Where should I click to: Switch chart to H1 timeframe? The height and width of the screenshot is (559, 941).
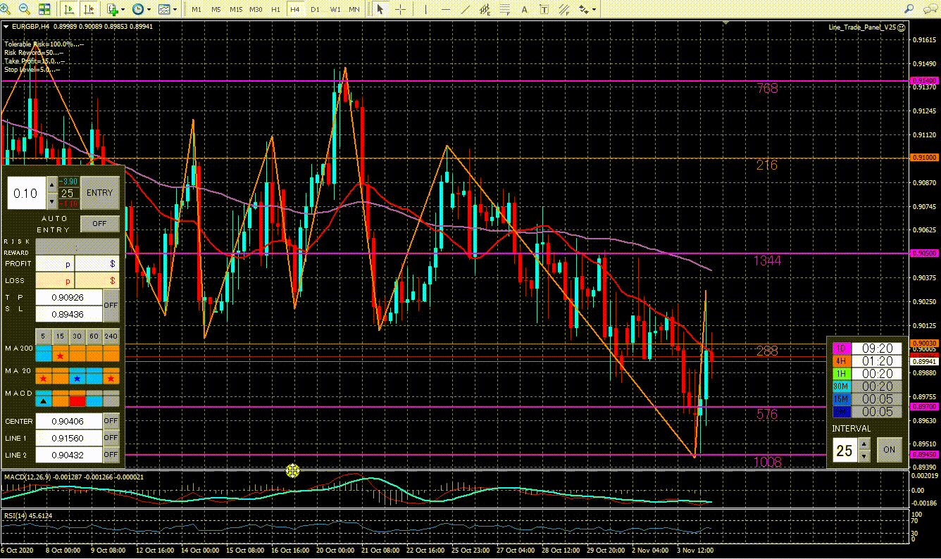coord(275,9)
